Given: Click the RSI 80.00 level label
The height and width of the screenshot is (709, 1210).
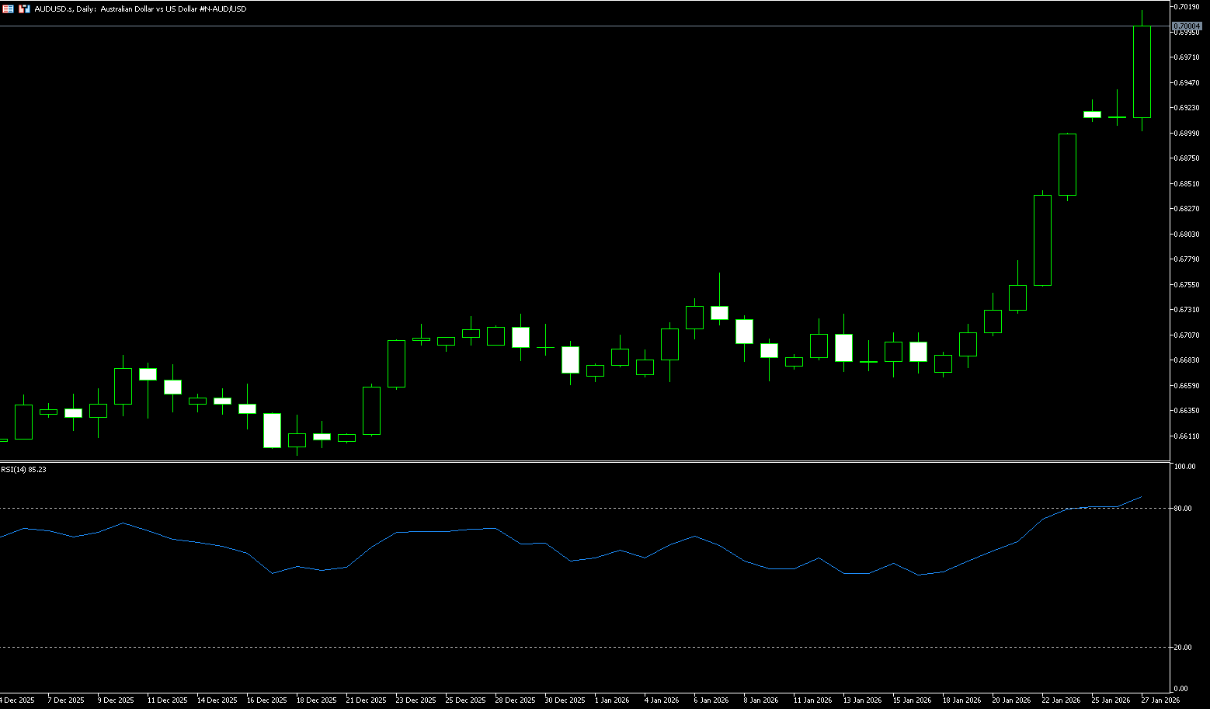Looking at the screenshot, I should point(1183,509).
